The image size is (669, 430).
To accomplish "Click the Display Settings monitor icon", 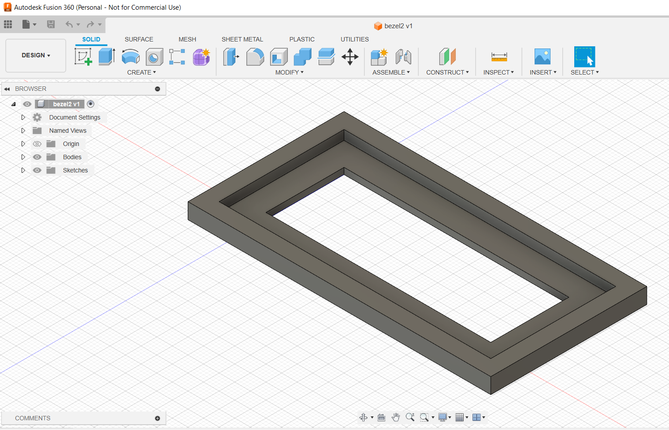I will (442, 417).
